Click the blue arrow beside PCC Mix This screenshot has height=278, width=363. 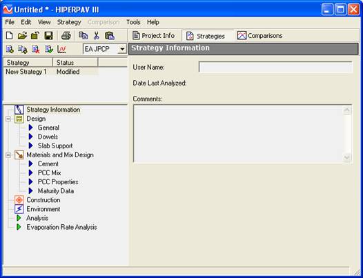[30, 172]
